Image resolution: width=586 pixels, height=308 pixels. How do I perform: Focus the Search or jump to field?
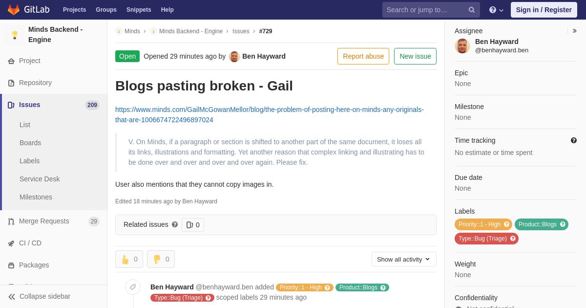[x=425, y=10]
